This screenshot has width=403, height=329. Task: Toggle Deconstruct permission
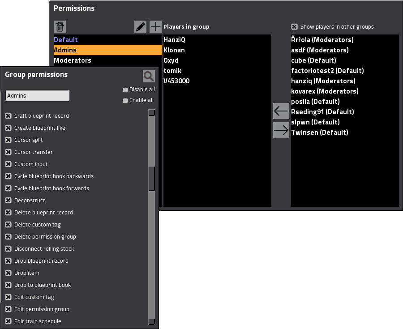coord(8,201)
